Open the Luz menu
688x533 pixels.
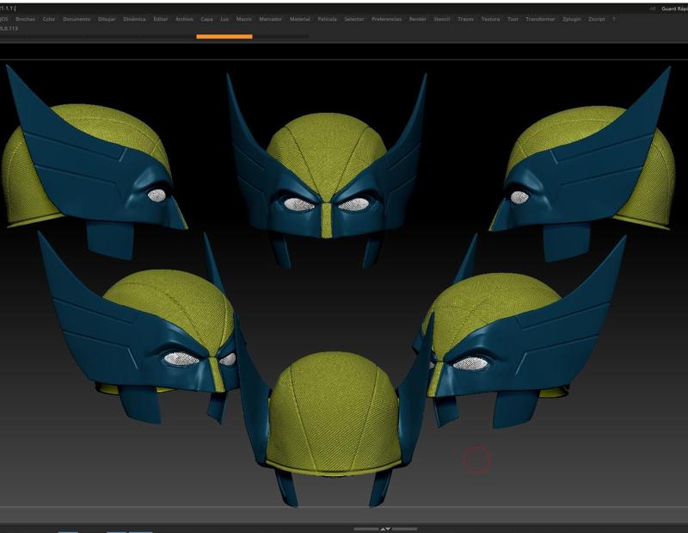pos(224,19)
